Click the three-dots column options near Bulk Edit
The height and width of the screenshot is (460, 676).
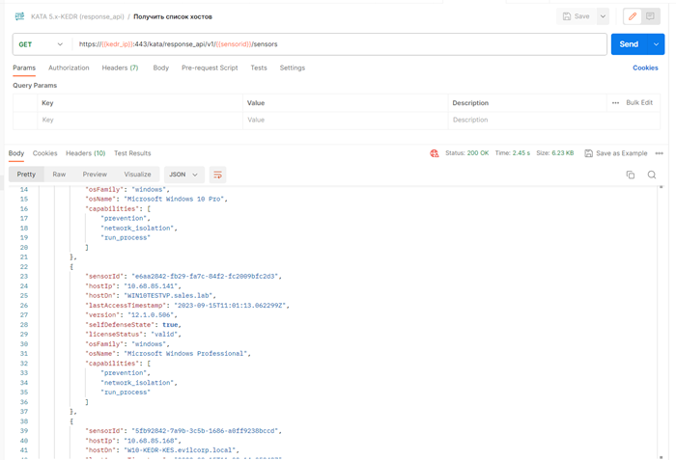coord(615,102)
